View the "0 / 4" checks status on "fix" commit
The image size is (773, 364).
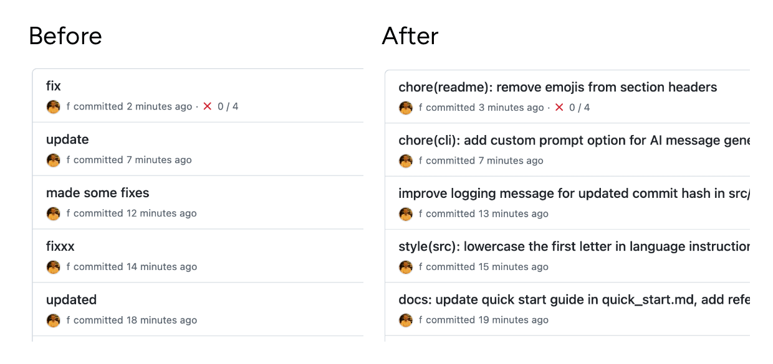[229, 106]
